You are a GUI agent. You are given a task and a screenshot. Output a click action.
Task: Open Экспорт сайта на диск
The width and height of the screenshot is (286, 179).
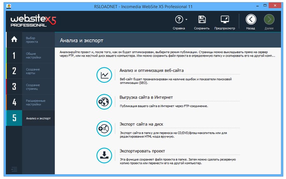click(141, 124)
